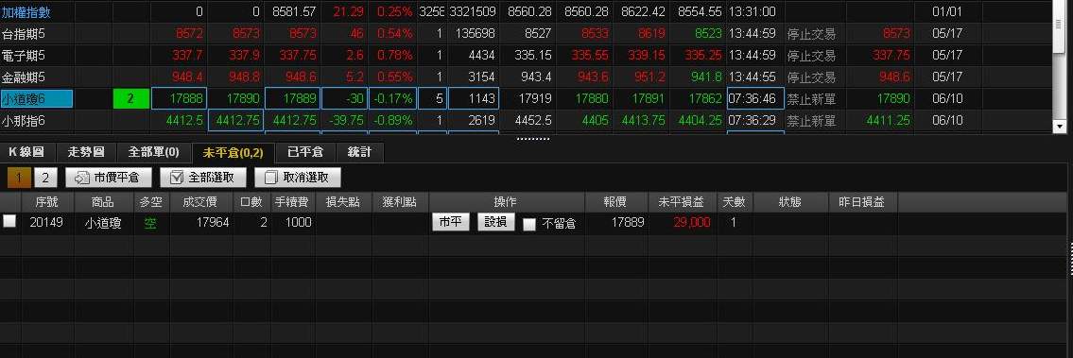Image resolution: width=1073 pixels, height=358 pixels.
Task: Click the scrollbar down arrow in quote list
Action: coord(1060,127)
